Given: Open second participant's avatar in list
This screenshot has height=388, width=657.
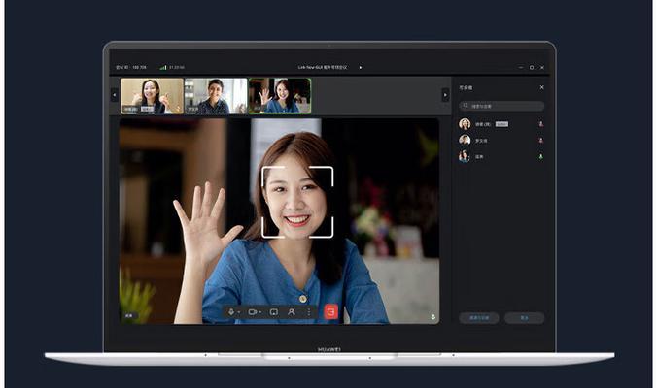Looking at the screenshot, I should coord(465,140).
